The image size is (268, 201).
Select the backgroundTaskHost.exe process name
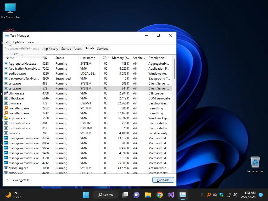[x=24, y=79]
